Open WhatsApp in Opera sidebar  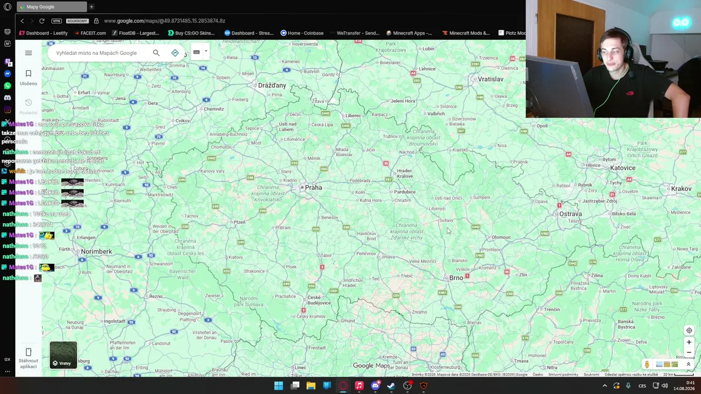click(7, 85)
